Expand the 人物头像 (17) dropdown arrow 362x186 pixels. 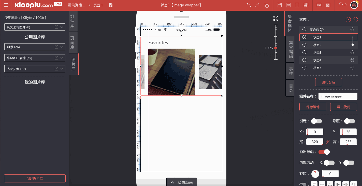(62, 69)
